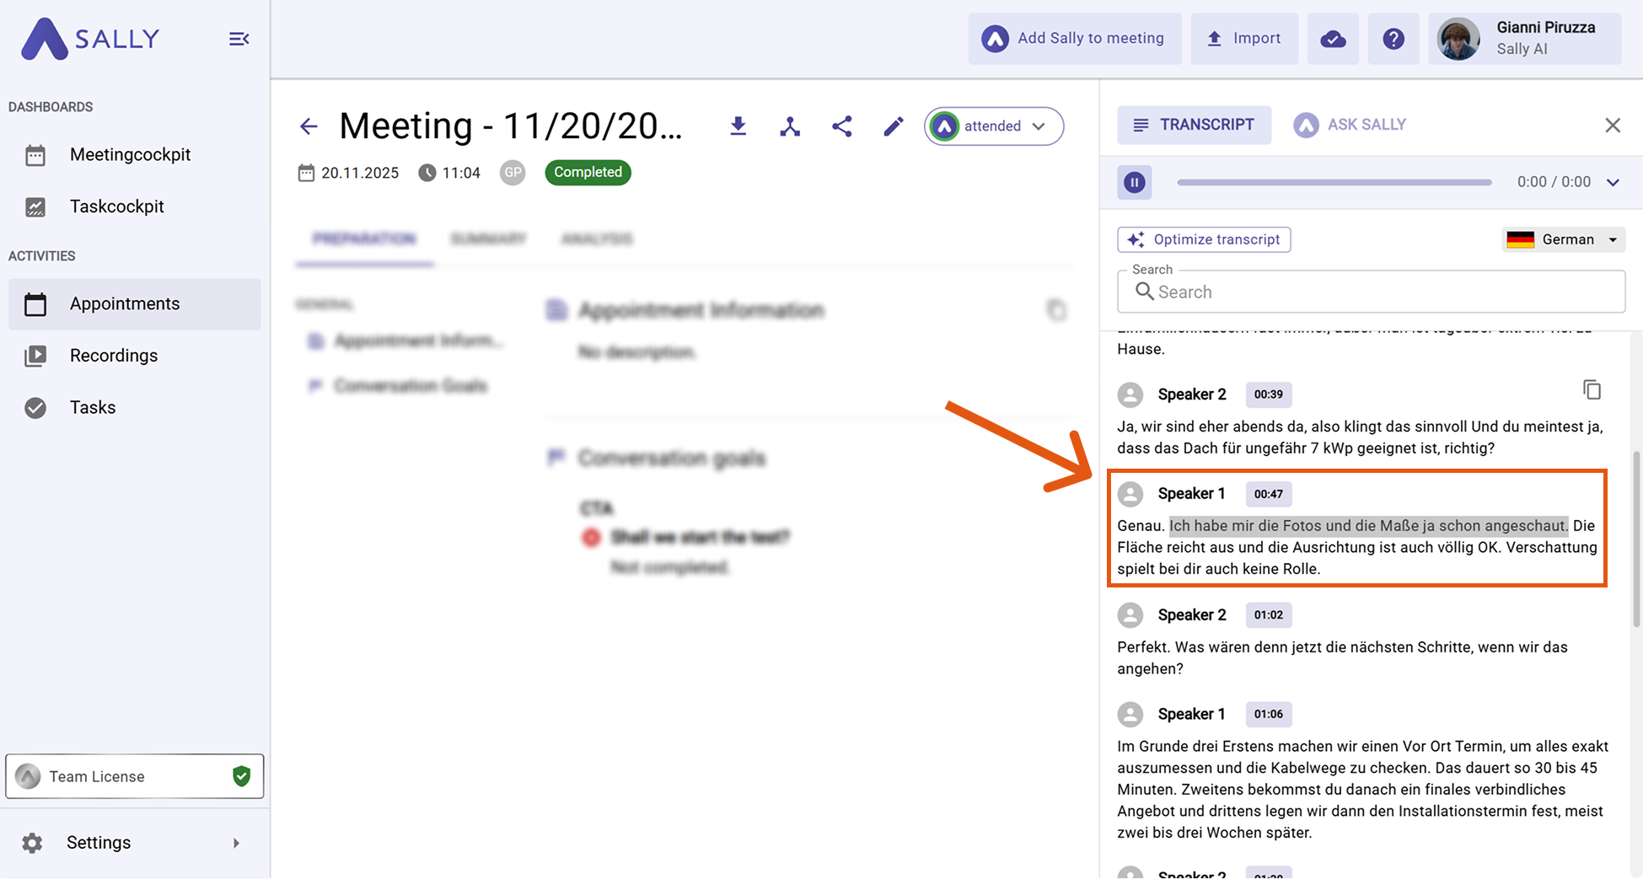Share the meeting via the share icon
Screen dimensions: 1643x885
[841, 126]
